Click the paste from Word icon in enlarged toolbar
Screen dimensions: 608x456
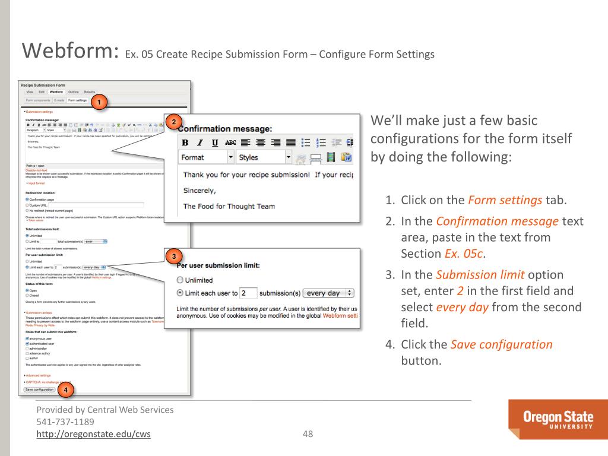(x=346, y=157)
